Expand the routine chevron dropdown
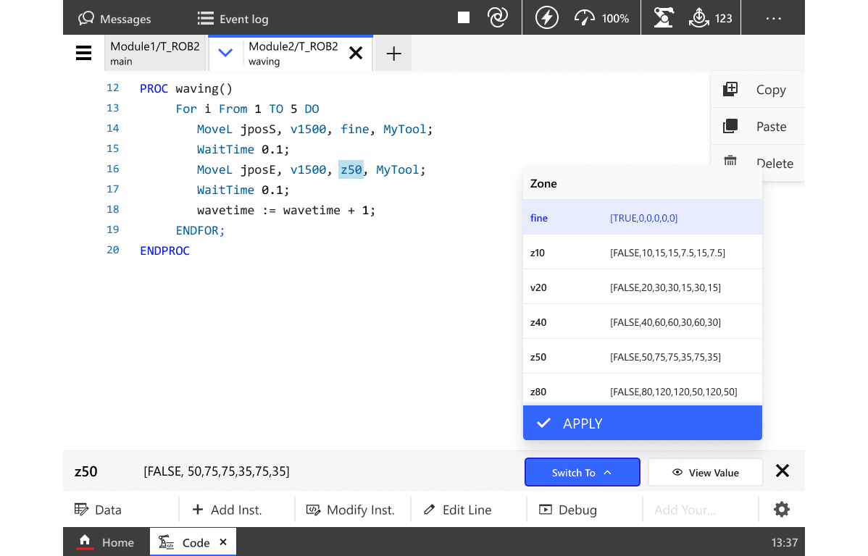 (225, 53)
